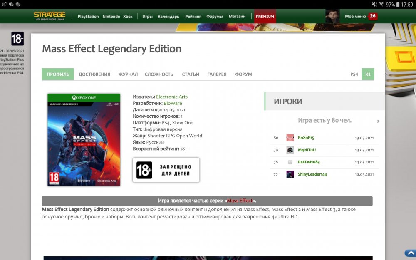Image resolution: width=416 pixels, height=260 pixels.
Task: Switch to the PS4 platform tab
Action: coord(354,74)
